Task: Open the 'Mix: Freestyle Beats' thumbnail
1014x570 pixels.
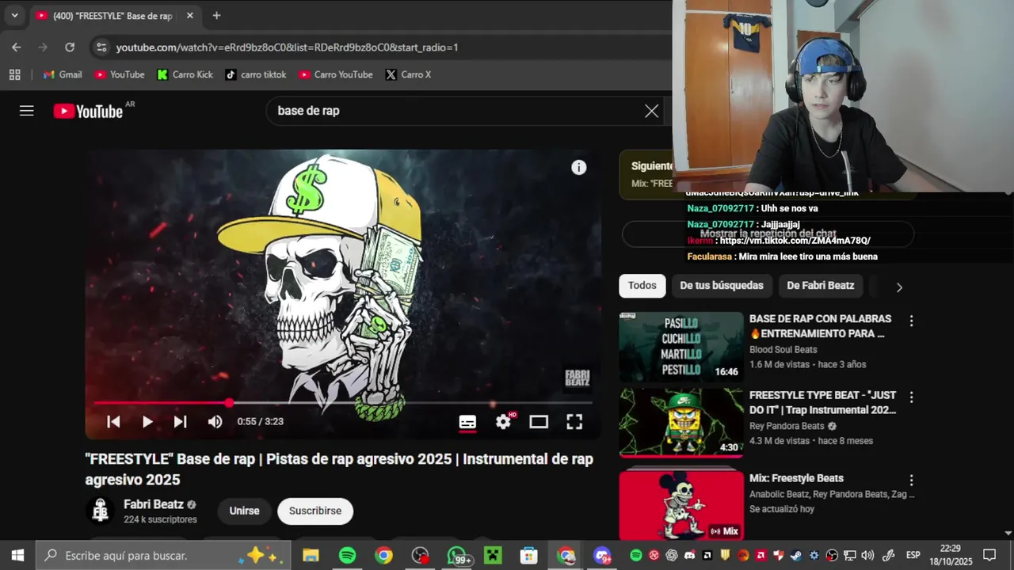Action: coord(681,505)
